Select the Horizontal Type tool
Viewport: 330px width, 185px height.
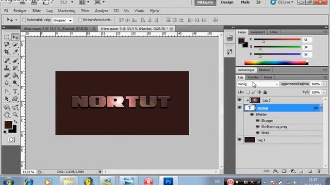(x=15, y=91)
